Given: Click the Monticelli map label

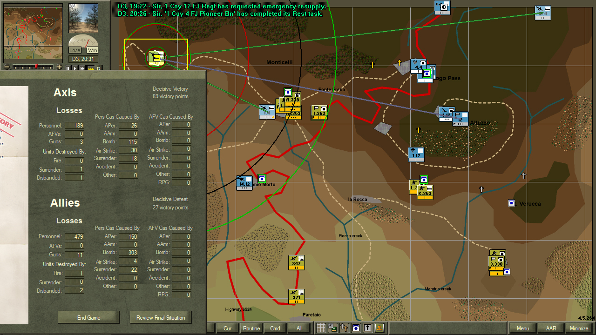Looking at the screenshot, I should tap(279, 62).
